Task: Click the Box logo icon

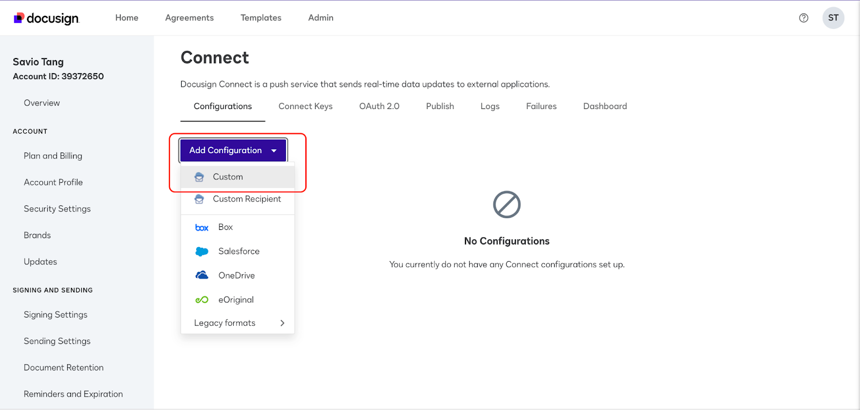Action: [202, 228]
